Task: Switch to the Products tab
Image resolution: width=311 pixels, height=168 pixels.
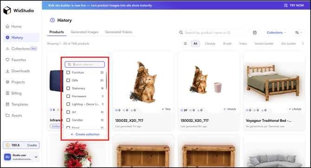Action: (x=57, y=32)
